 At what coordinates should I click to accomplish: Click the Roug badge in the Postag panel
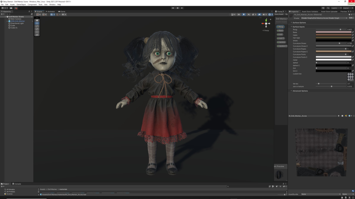pyautogui.click(x=280, y=27)
